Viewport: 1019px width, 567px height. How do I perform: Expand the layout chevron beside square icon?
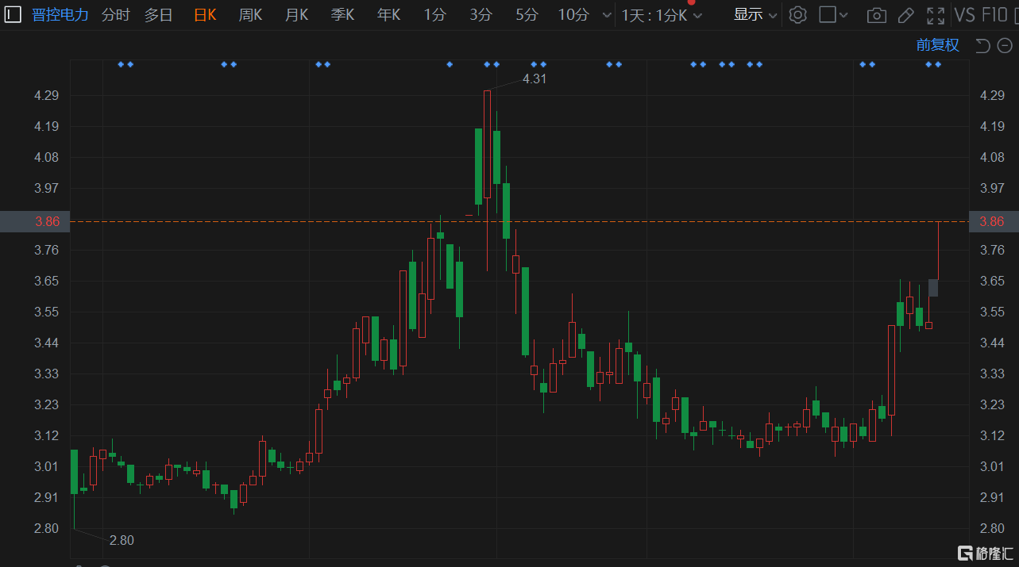[x=843, y=15]
